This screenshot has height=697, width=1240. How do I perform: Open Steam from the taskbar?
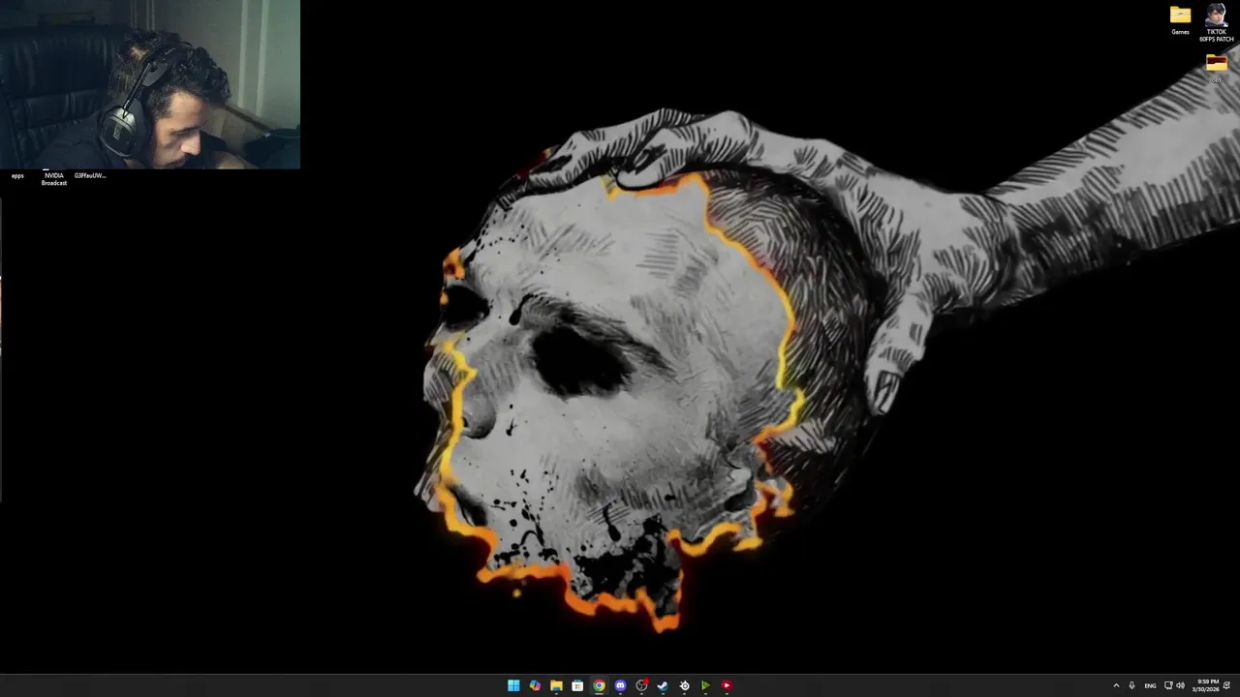[x=663, y=685]
